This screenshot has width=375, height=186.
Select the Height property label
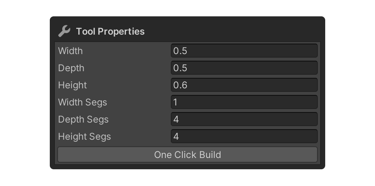(72, 85)
